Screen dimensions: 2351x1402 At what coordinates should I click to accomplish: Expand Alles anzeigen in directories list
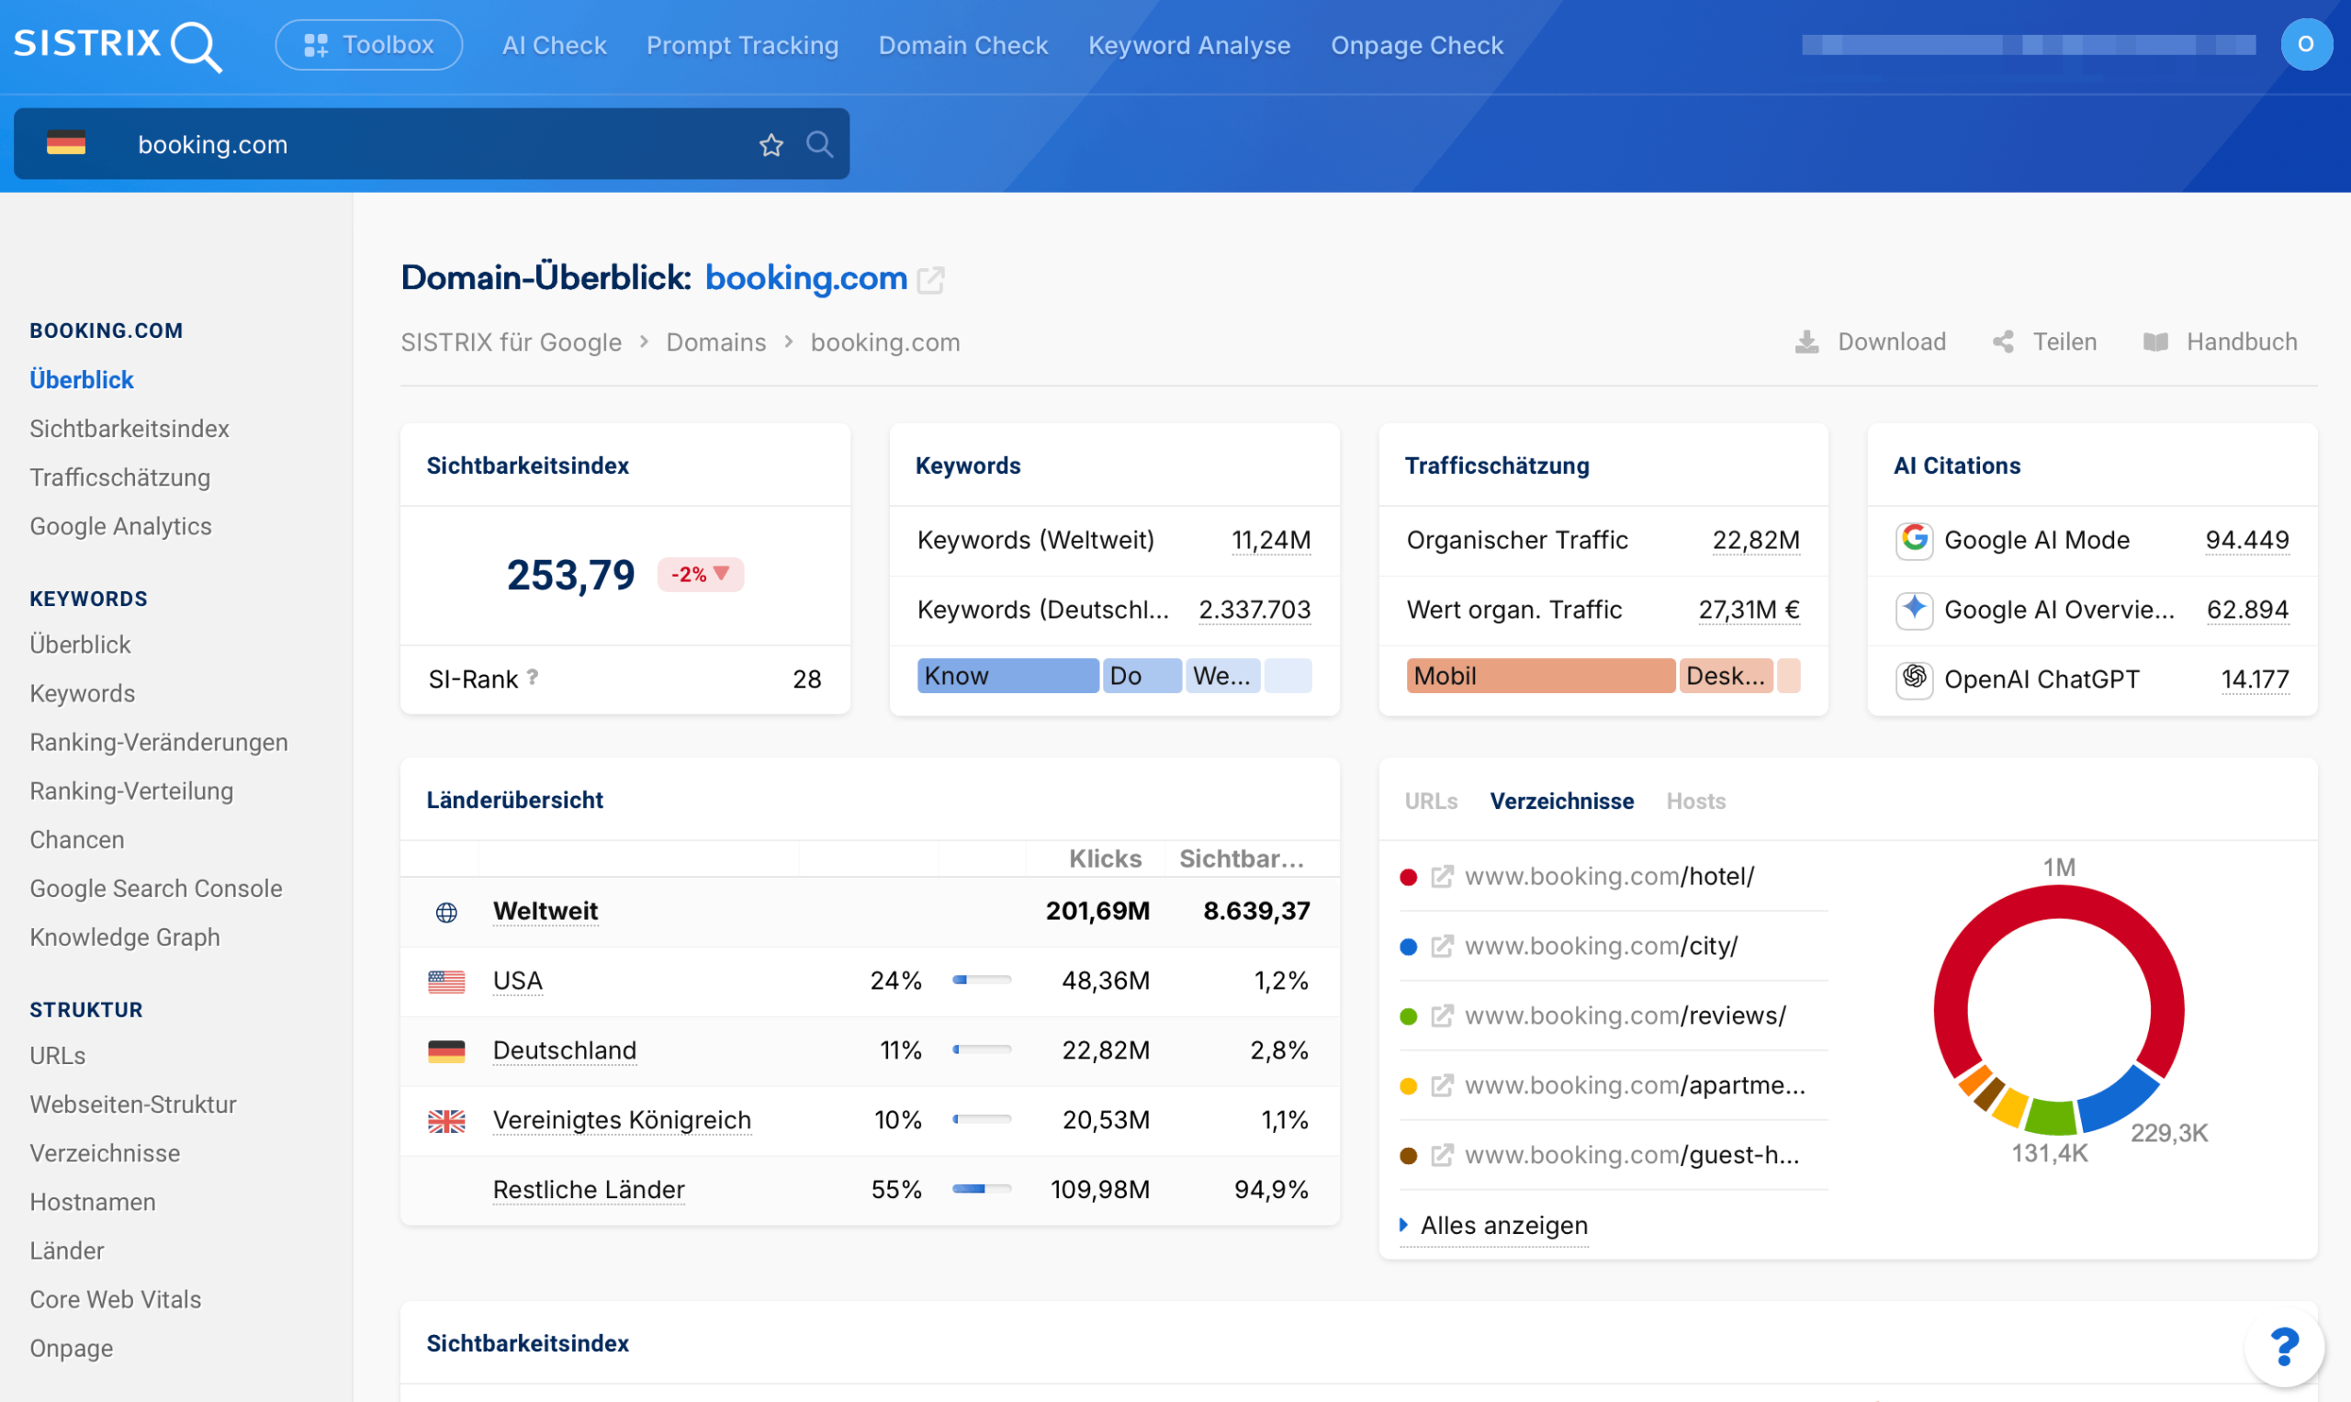1494,1226
